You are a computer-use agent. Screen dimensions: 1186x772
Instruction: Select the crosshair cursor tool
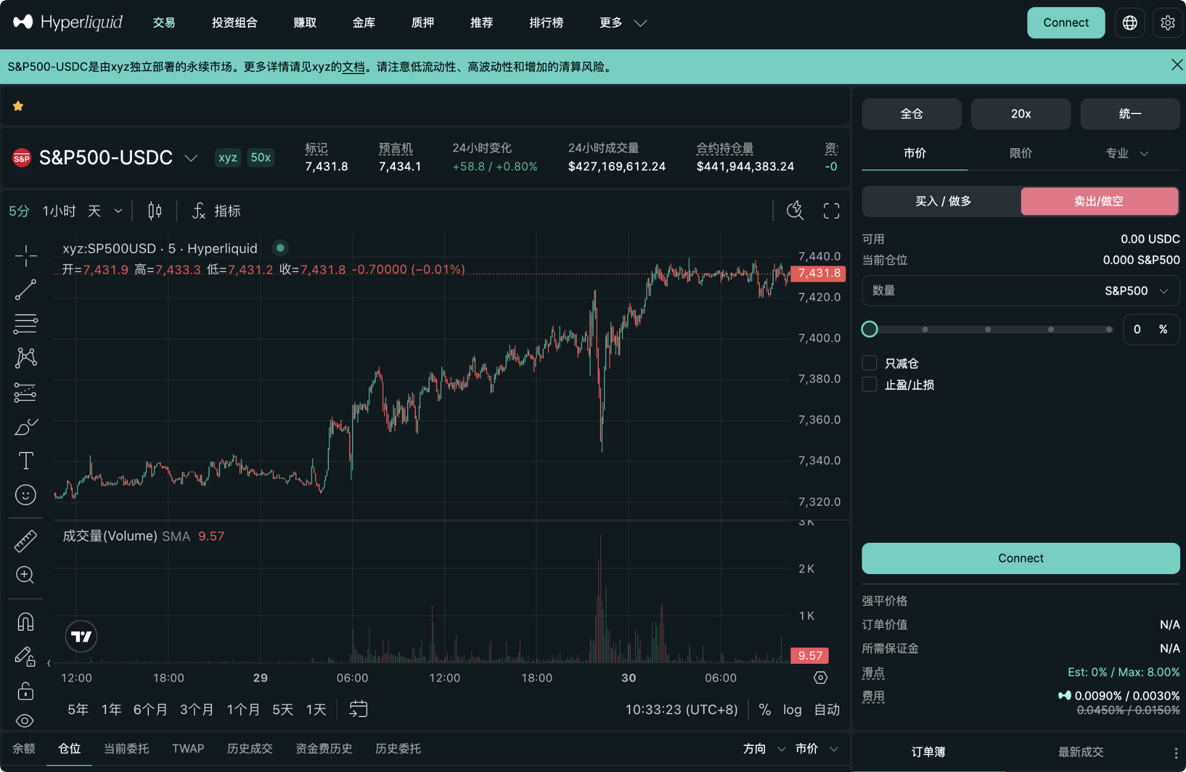pos(25,256)
